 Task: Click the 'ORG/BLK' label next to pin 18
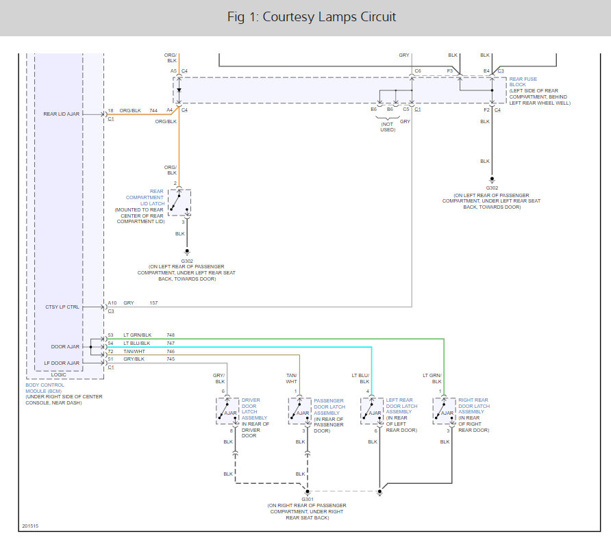[130, 111]
